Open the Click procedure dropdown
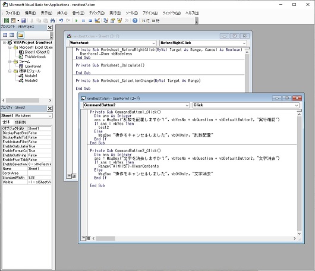Screen dimensions: 315x271 click(x=297, y=105)
